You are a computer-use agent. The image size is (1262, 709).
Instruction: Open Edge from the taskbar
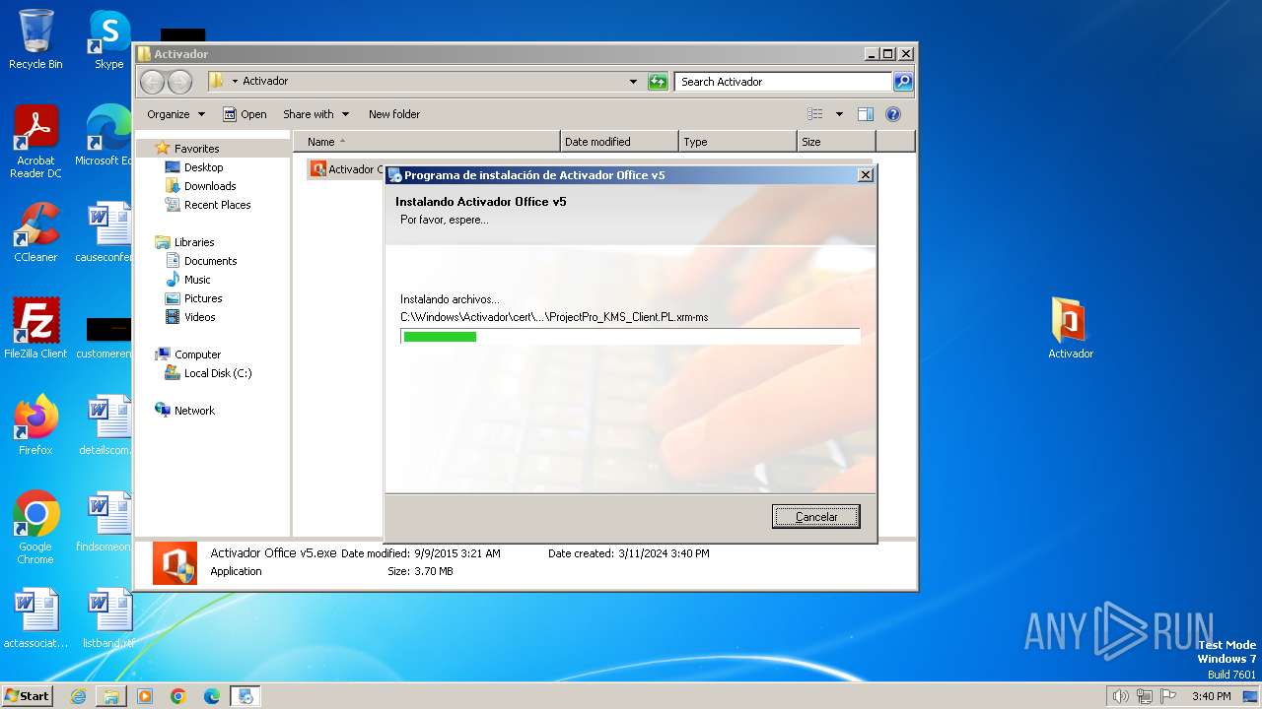tap(212, 696)
